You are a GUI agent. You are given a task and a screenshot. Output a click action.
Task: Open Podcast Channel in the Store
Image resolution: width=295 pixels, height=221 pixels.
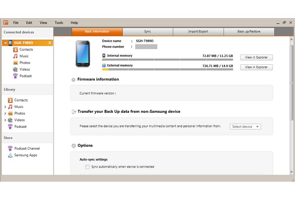click(x=27, y=149)
